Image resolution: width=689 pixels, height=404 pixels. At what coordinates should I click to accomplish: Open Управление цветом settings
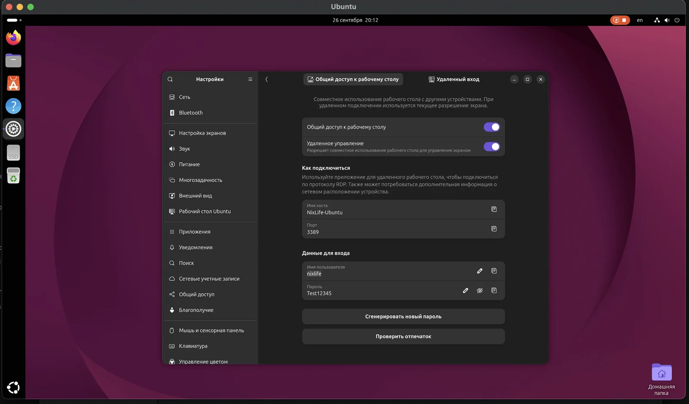click(x=210, y=361)
